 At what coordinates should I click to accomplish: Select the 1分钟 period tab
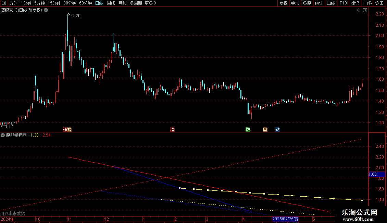pyautogui.click(x=26, y=3)
